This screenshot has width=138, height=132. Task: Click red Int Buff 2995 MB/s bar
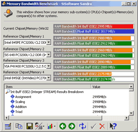click(94, 26)
